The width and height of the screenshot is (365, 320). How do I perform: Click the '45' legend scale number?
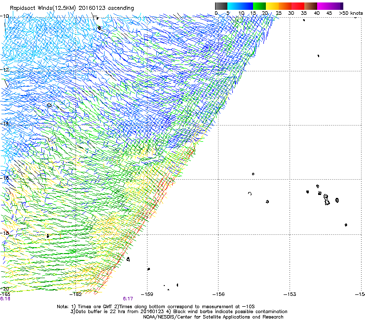point(329,13)
